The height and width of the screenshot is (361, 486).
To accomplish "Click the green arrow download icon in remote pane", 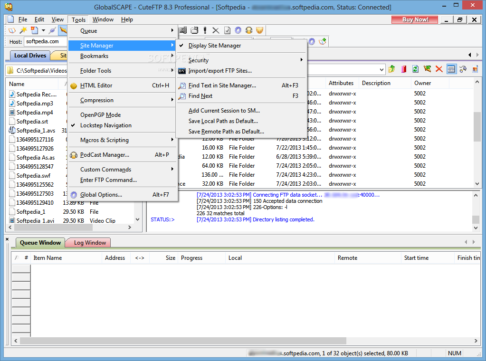I will pyautogui.click(x=427, y=69).
